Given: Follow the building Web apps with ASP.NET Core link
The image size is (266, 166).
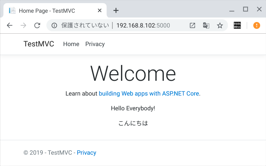Looking at the screenshot, I should (149, 93).
